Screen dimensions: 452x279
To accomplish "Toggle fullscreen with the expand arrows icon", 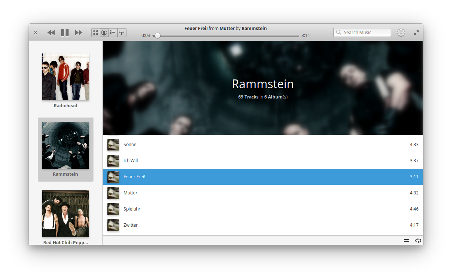I will coord(416,33).
